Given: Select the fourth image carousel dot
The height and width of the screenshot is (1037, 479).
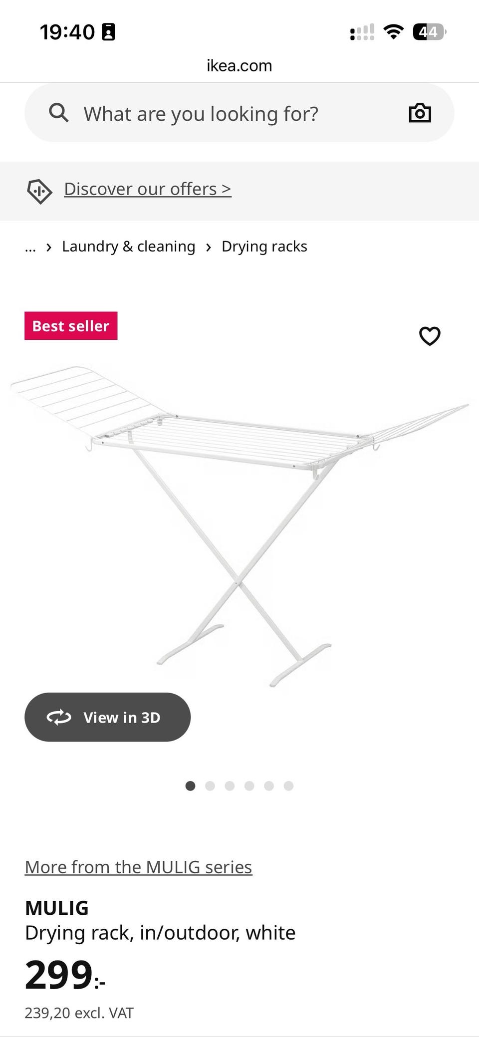Looking at the screenshot, I should [x=249, y=786].
